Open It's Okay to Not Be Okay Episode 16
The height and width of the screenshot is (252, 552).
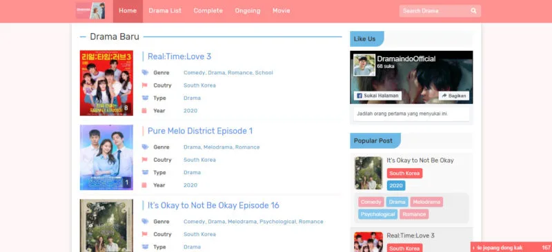point(213,205)
